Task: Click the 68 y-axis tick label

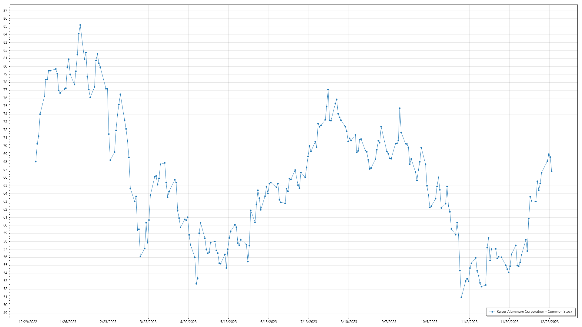Action: 5,162
